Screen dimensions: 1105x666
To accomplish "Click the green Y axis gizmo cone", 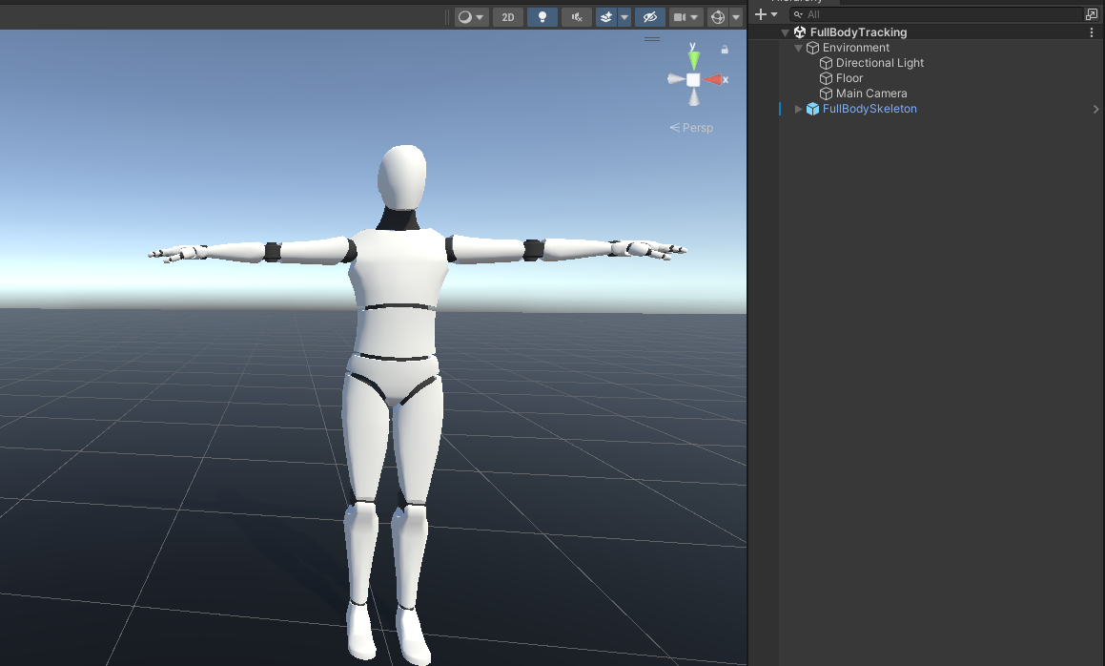I will click(x=693, y=59).
